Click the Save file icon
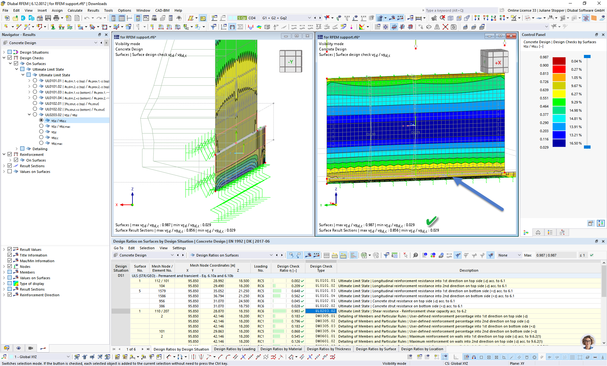This screenshot has height=366, width=607. (48, 18)
